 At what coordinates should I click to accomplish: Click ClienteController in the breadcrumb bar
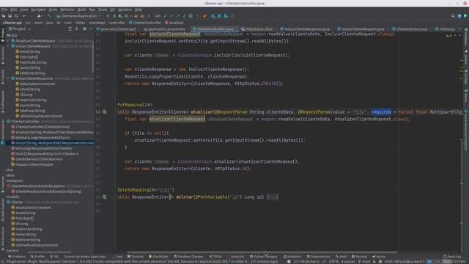[x=145, y=23]
